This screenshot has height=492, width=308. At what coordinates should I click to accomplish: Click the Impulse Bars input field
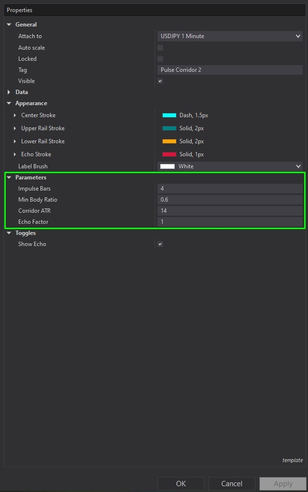coord(230,189)
